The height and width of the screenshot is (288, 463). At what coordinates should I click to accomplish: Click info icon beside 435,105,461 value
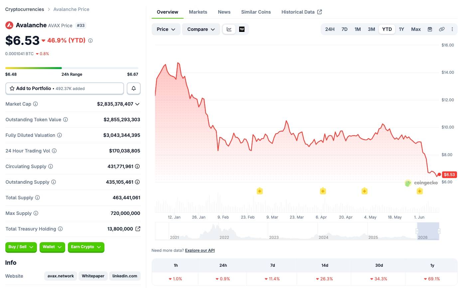[137, 182]
